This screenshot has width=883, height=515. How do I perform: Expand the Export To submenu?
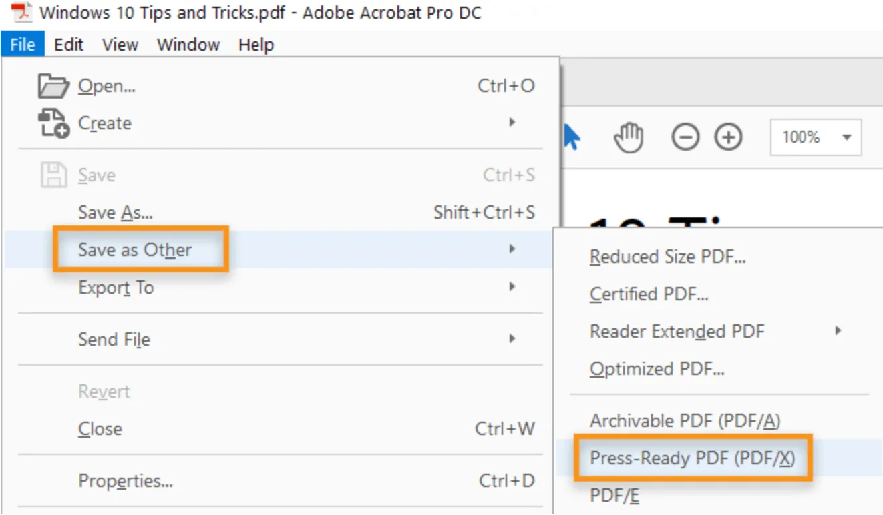point(116,288)
